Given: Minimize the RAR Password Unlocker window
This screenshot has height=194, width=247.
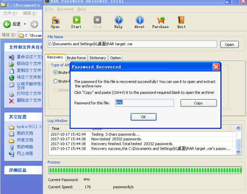Looking at the screenshot, I should [227, 2].
